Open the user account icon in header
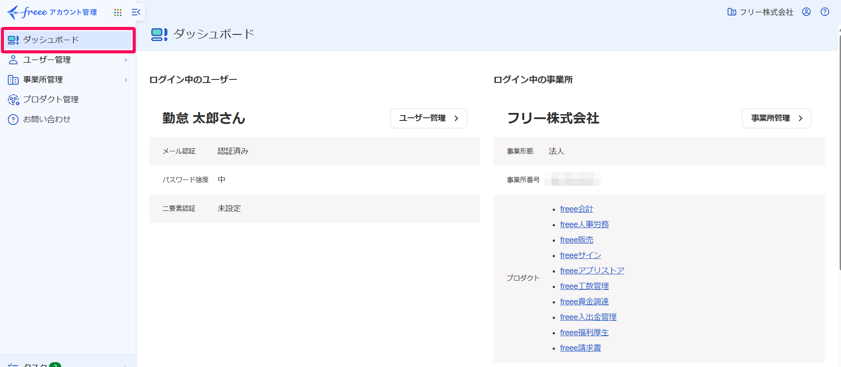The height and width of the screenshot is (367, 841). (806, 12)
